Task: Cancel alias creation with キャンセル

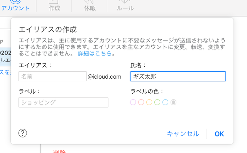Action: 183,134
